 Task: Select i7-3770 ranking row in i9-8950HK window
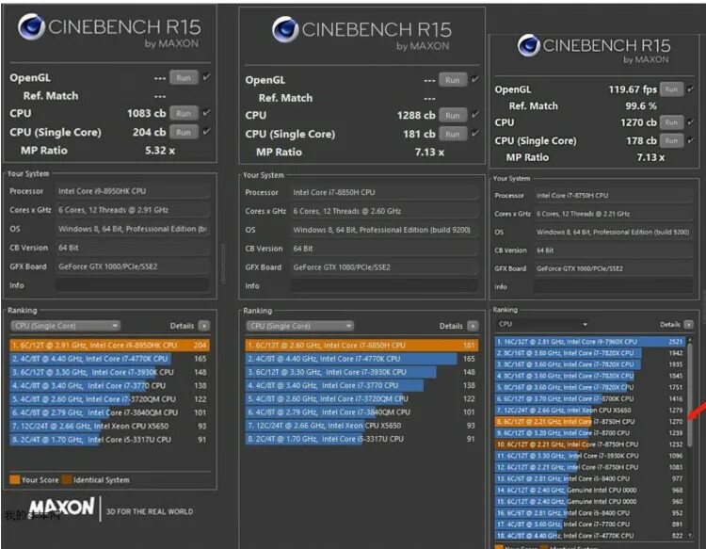(x=109, y=385)
